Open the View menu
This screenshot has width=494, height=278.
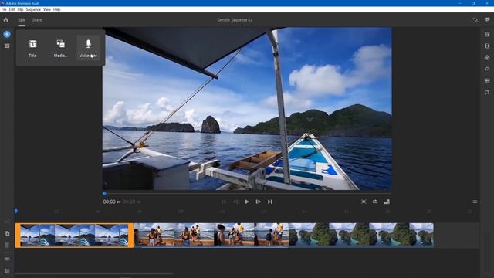47,10
